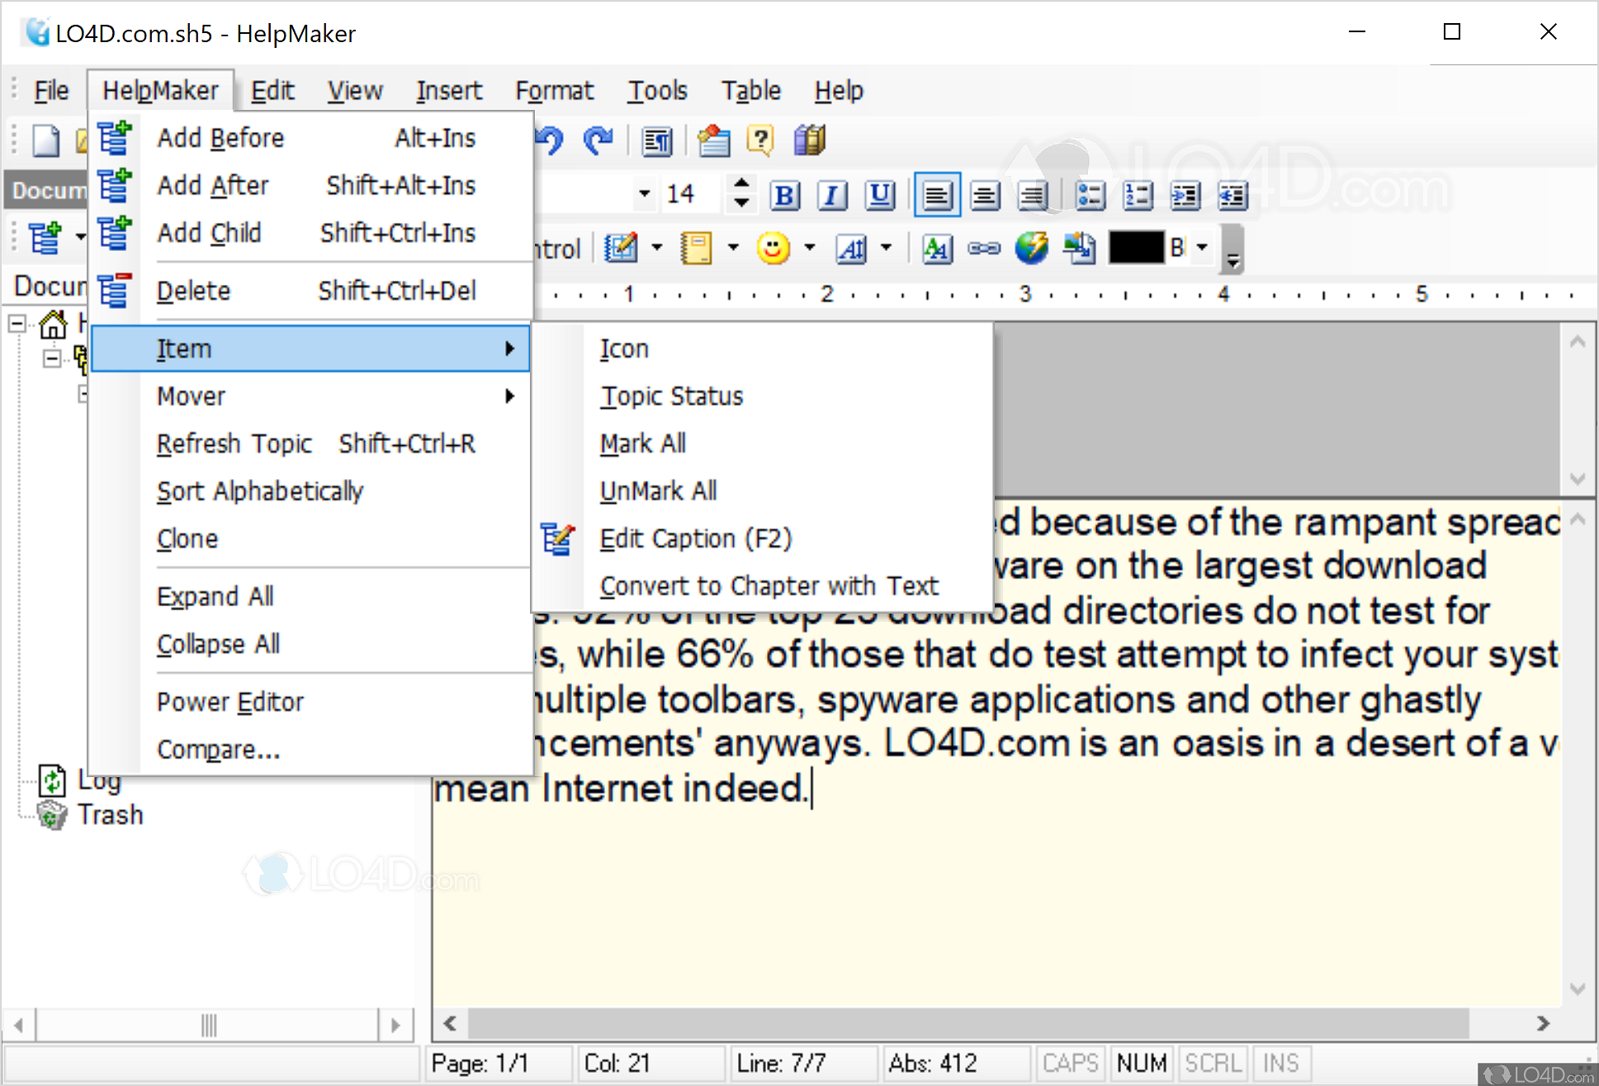Increase font size with up spinner arrow
The image size is (1599, 1086).
tap(741, 184)
